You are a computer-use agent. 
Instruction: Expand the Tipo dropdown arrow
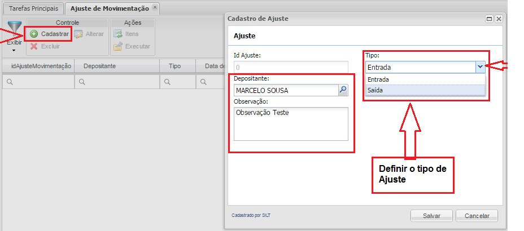[480, 66]
